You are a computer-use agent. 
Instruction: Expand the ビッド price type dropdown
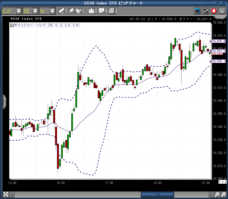tap(18, 11)
